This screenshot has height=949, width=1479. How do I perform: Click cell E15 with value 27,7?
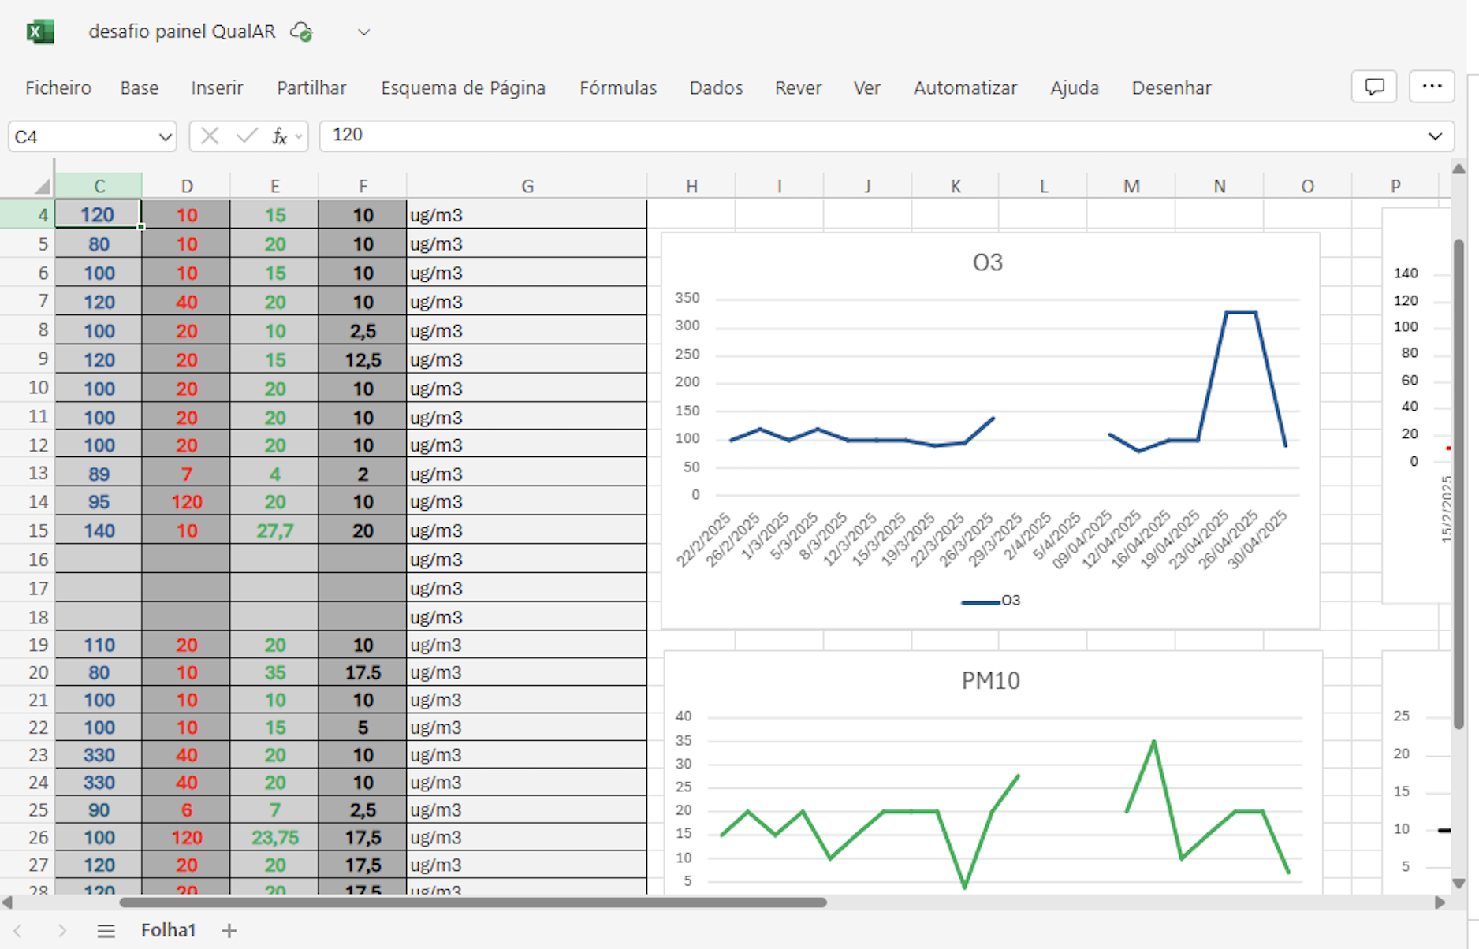coord(274,530)
